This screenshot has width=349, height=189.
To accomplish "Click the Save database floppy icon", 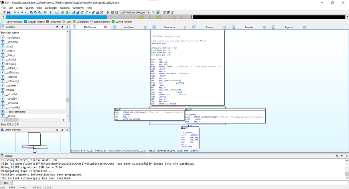I will click(x=8, y=12).
